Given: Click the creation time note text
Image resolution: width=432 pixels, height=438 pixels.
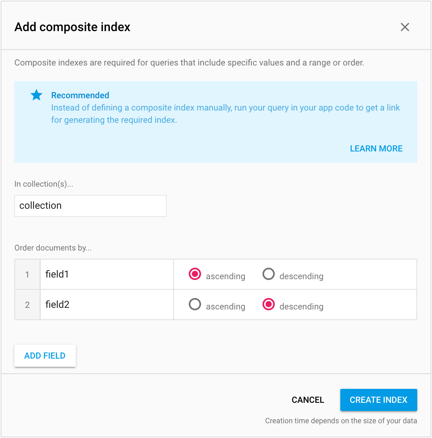Looking at the screenshot, I should tap(341, 420).
